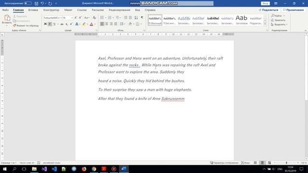
Task: Apply the large Aab Заголовок title style
Action: pos(242,20)
